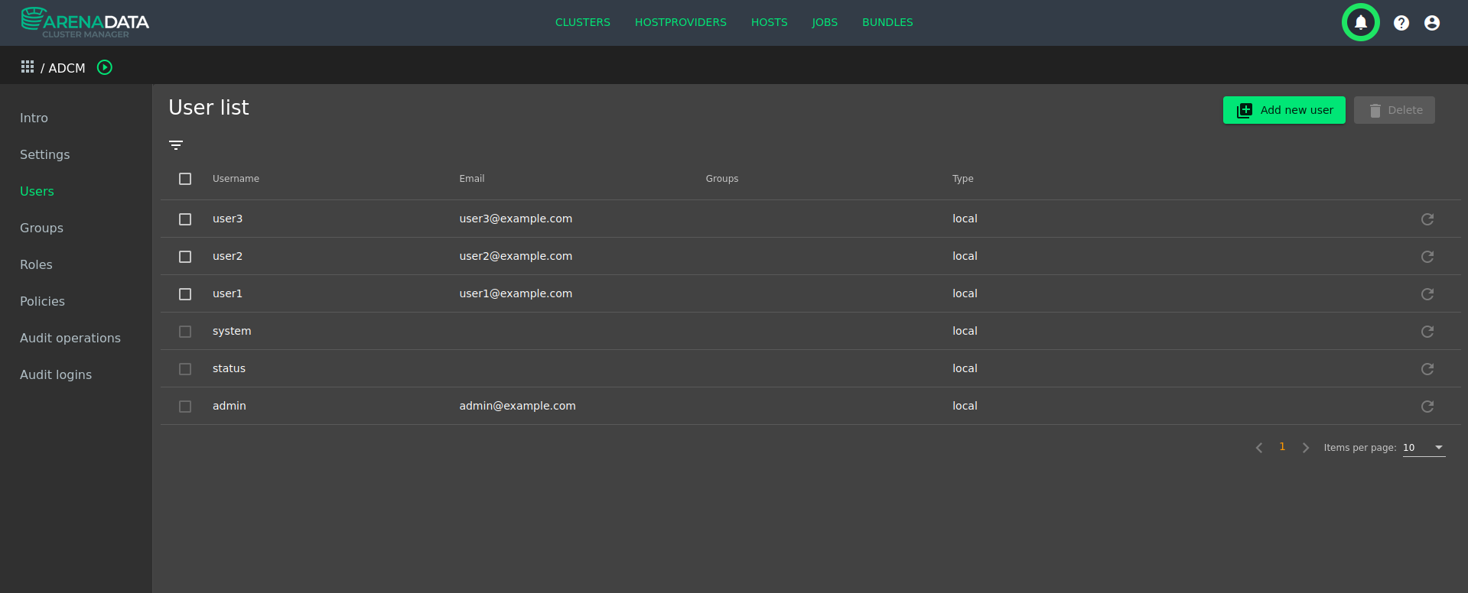Click the email user2@example.com

tap(516, 256)
